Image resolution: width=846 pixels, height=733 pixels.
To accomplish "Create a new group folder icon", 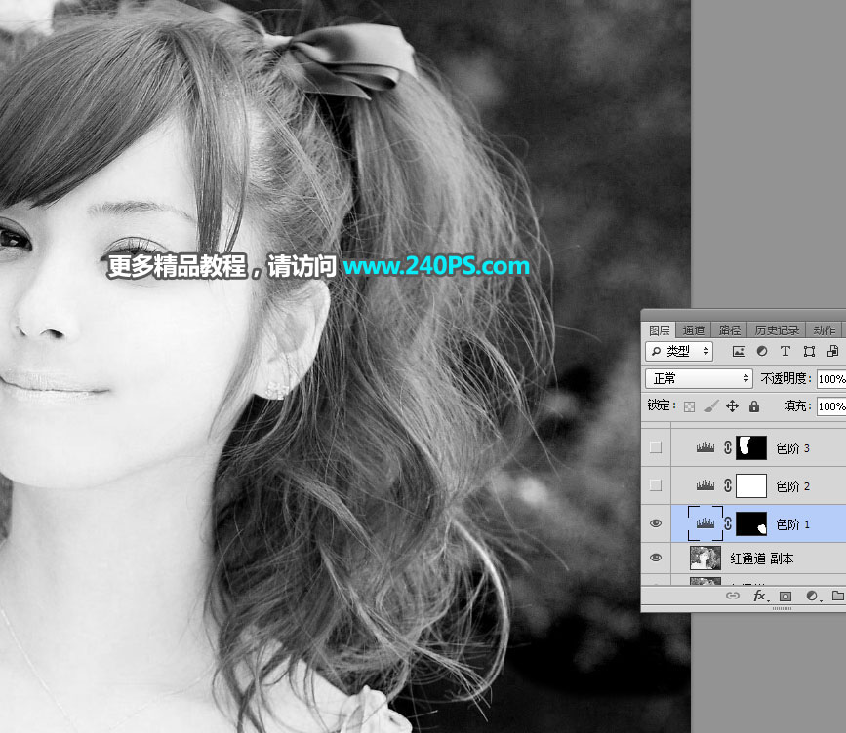I will pyautogui.click(x=838, y=596).
